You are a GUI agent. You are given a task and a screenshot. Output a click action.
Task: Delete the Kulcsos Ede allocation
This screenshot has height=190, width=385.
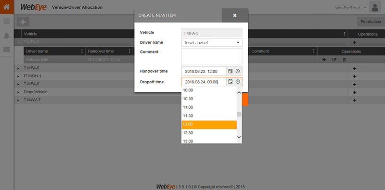[x=344, y=60]
